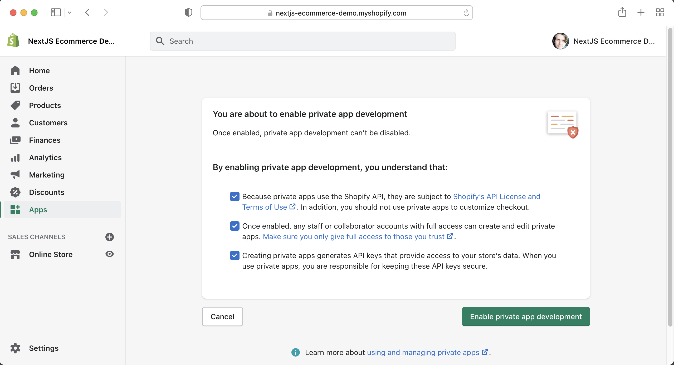Click the user avatar photo
The height and width of the screenshot is (365, 674).
pos(561,41)
